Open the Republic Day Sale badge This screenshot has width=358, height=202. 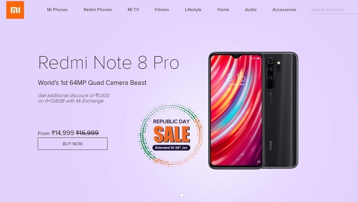[171, 135]
